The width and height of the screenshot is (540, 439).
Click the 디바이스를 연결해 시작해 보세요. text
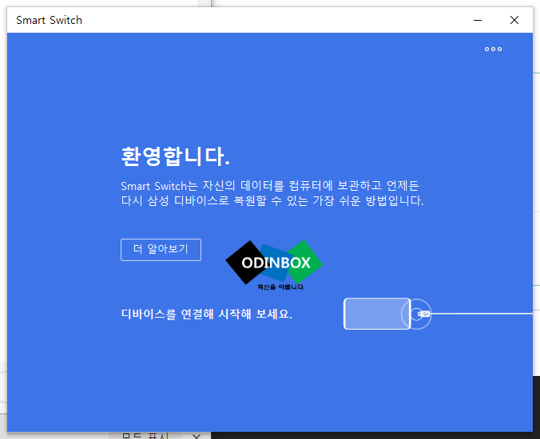[x=207, y=314]
